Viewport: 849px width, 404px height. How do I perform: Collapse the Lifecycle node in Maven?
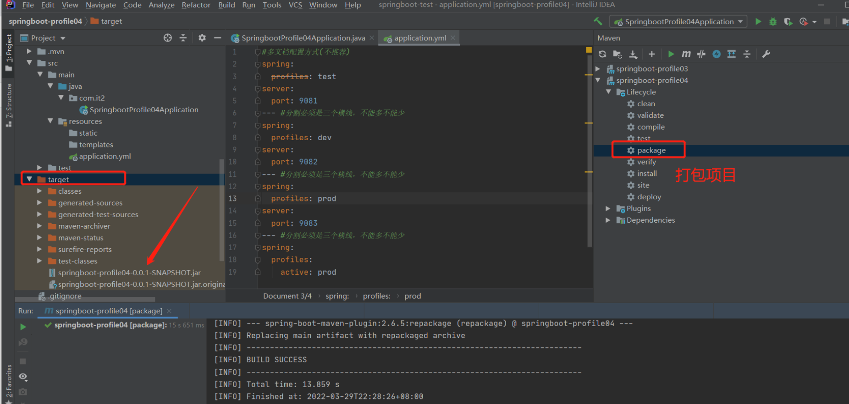click(608, 92)
